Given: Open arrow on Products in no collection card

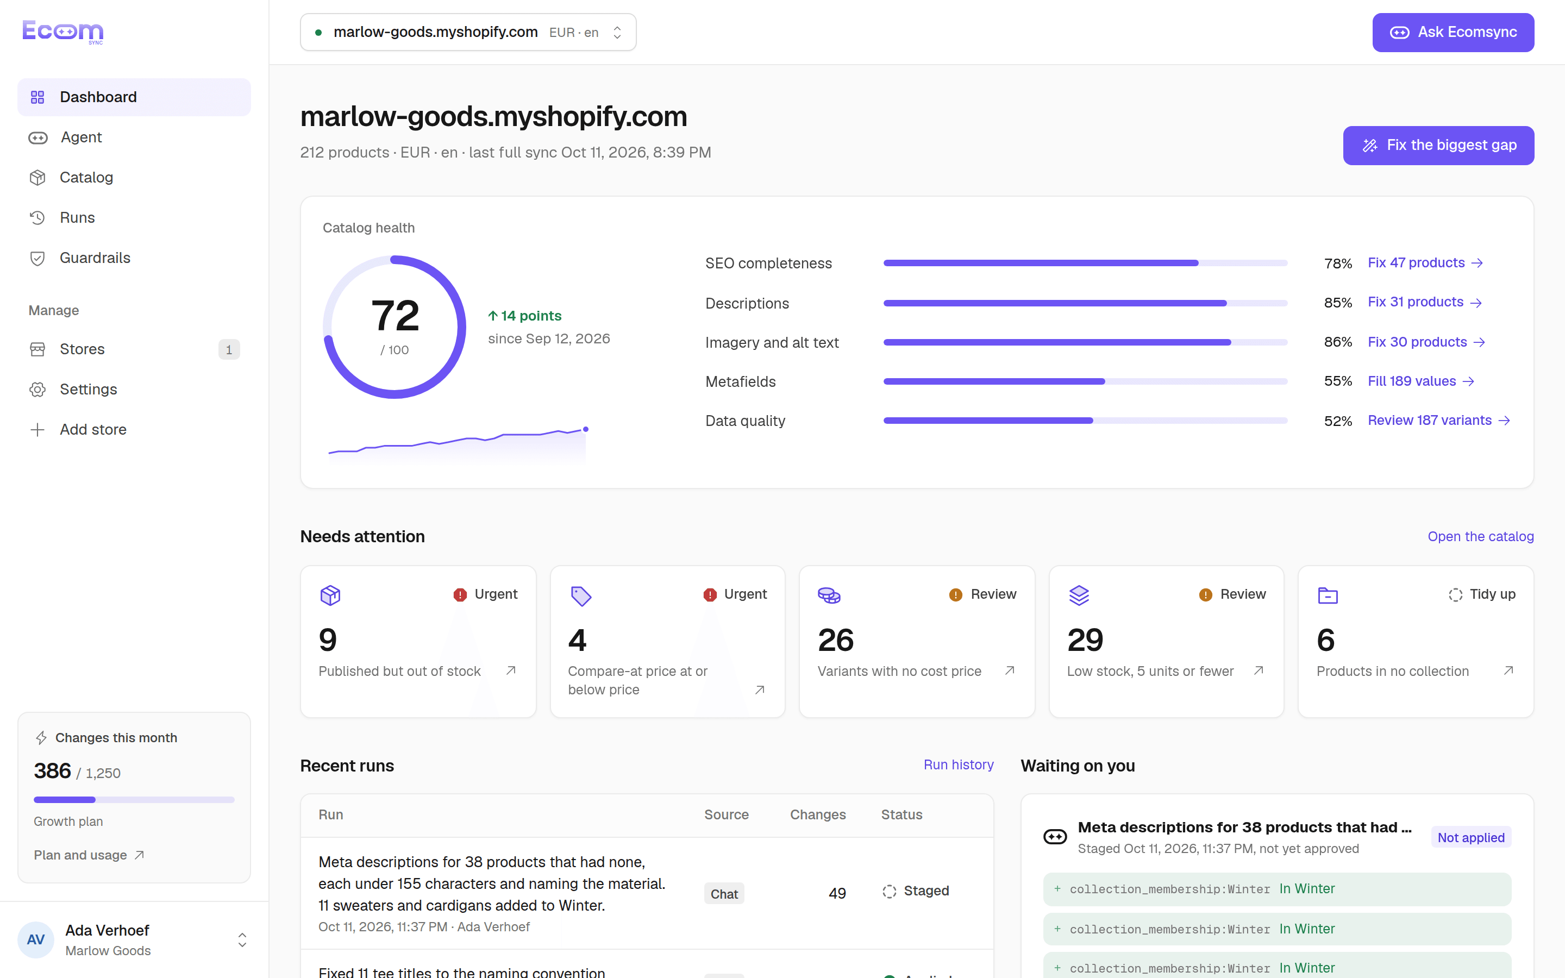Looking at the screenshot, I should [1508, 671].
